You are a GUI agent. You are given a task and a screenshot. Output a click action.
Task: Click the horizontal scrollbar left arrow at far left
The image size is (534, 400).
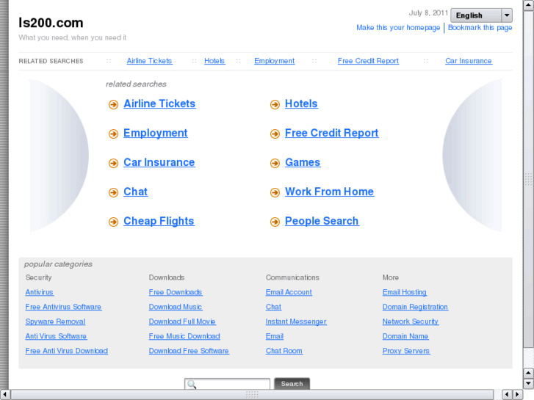[4, 394]
